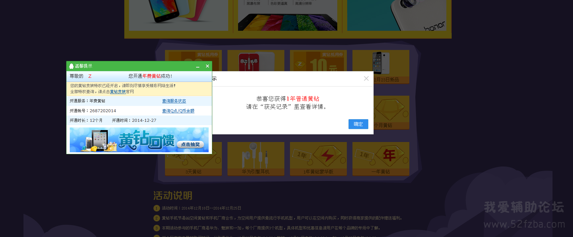Select the 1年黄钻豪华版 prize tile
This screenshot has width=573, height=237.
pos(318,159)
